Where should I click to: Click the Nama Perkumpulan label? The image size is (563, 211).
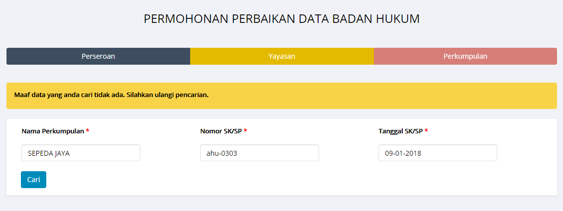pos(53,131)
